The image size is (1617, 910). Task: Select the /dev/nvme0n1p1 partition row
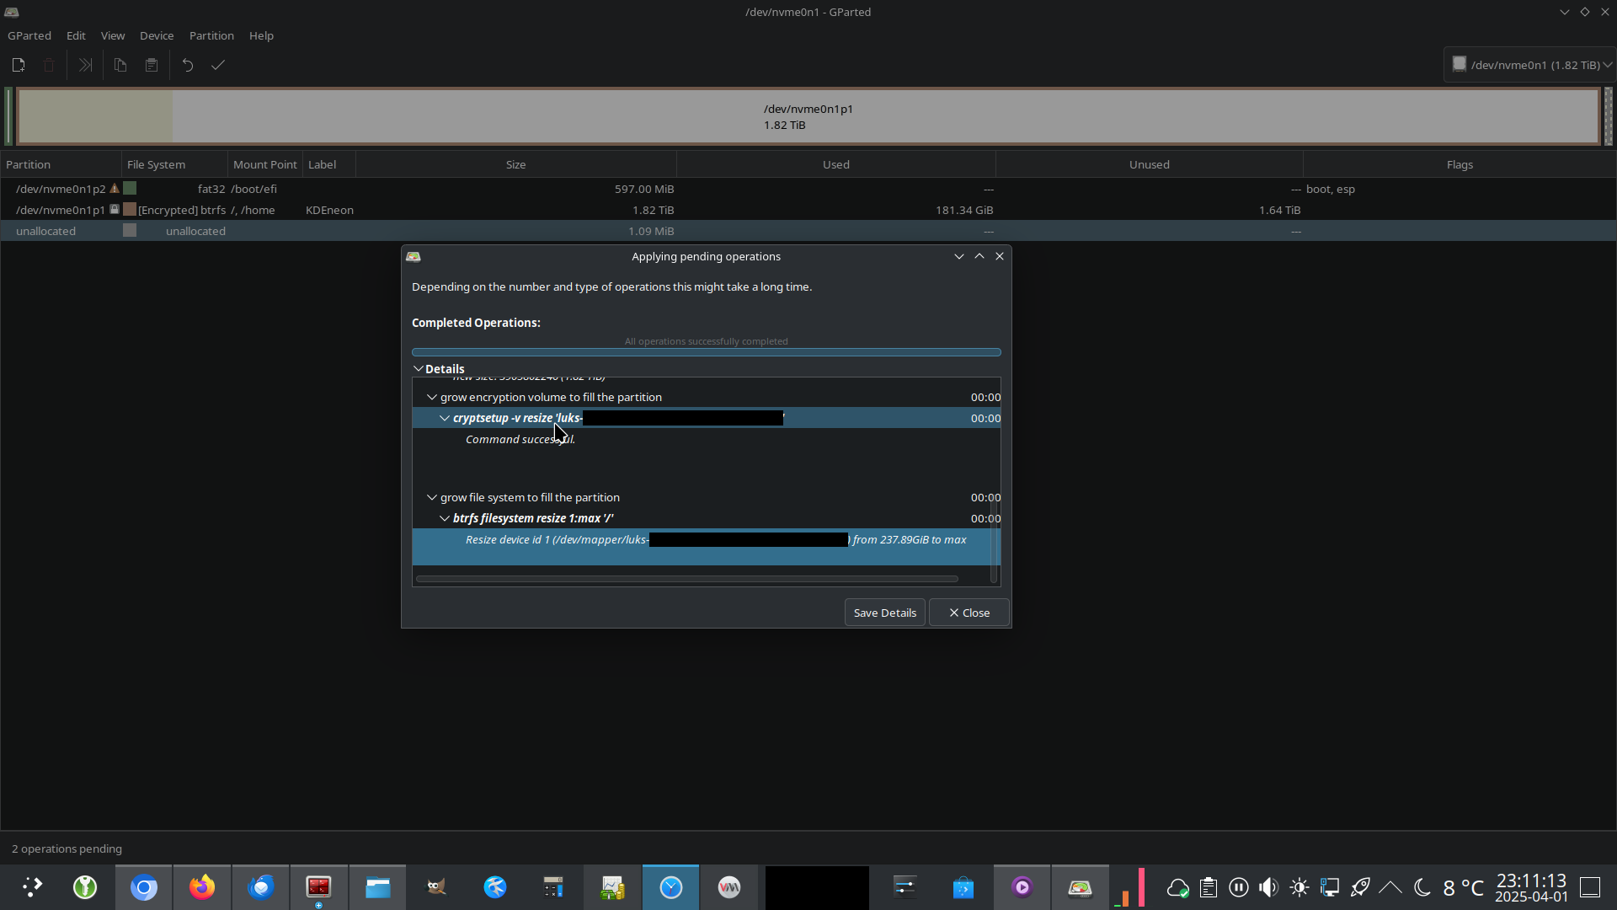pyautogui.click(x=808, y=210)
